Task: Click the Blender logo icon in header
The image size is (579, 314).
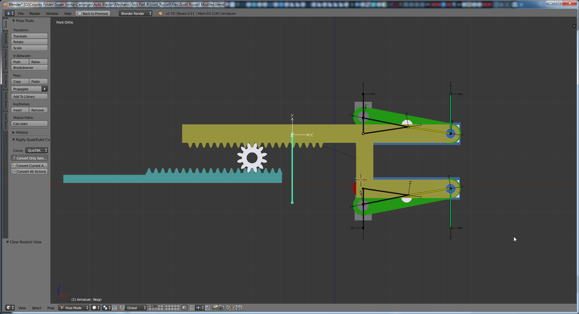Action: point(160,13)
